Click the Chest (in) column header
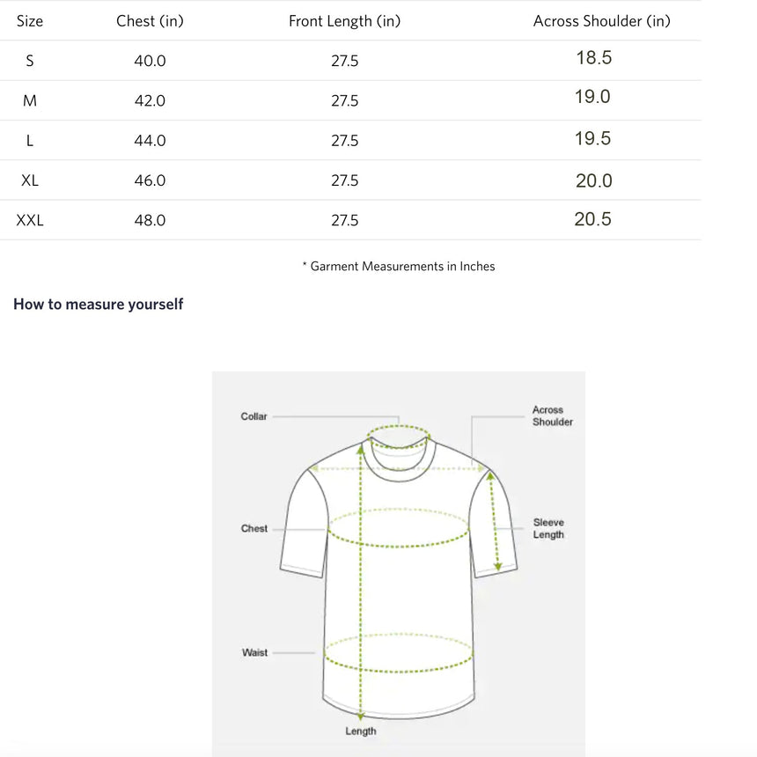The width and height of the screenshot is (757, 757). pos(150,21)
